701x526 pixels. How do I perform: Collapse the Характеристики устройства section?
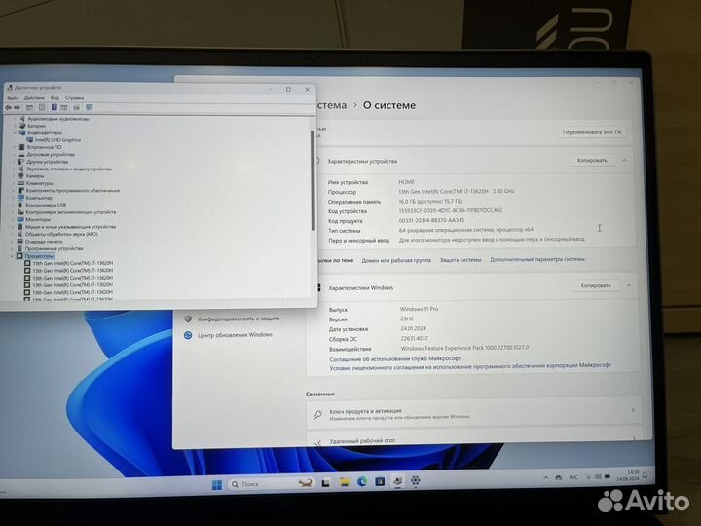pyautogui.click(x=624, y=160)
